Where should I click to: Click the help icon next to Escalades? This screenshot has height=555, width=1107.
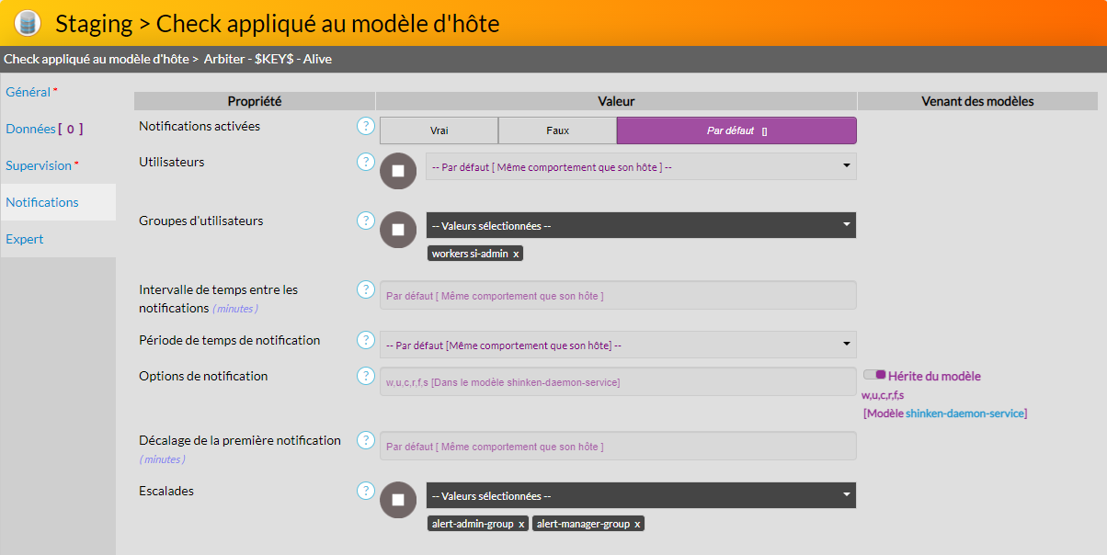pos(366,491)
